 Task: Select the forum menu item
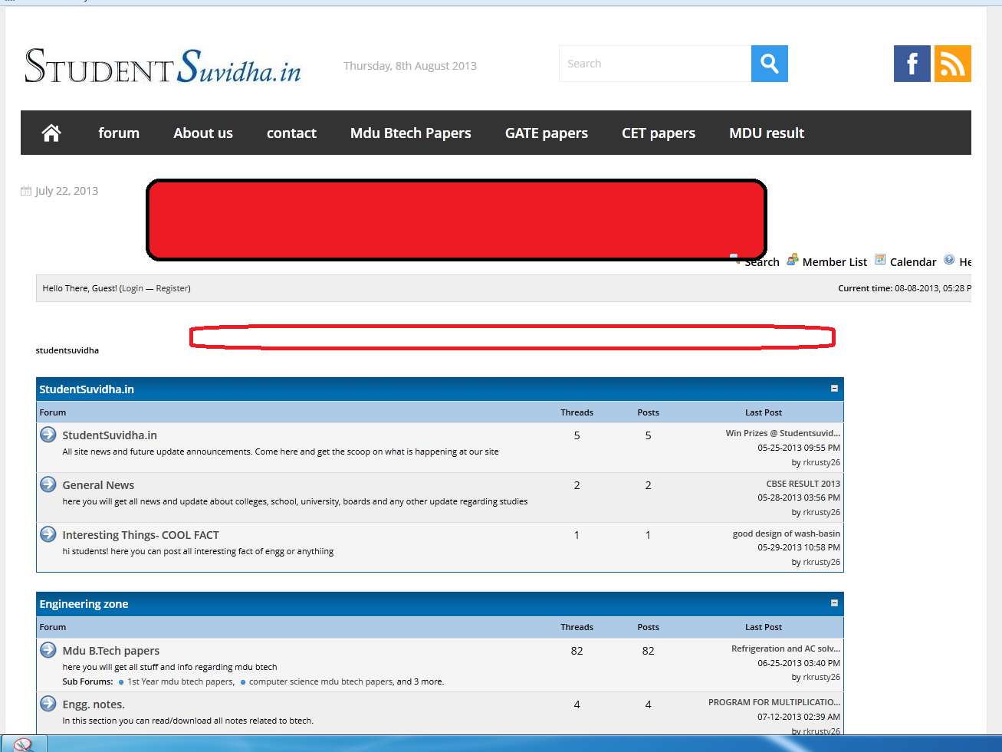pos(119,133)
